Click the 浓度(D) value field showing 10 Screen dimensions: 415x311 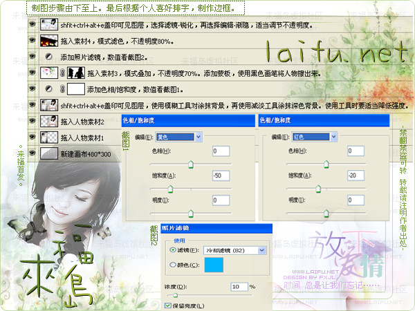click(x=239, y=287)
